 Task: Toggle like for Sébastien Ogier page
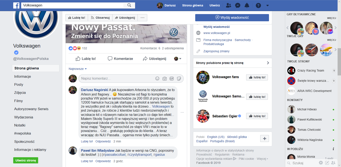click(257, 116)
